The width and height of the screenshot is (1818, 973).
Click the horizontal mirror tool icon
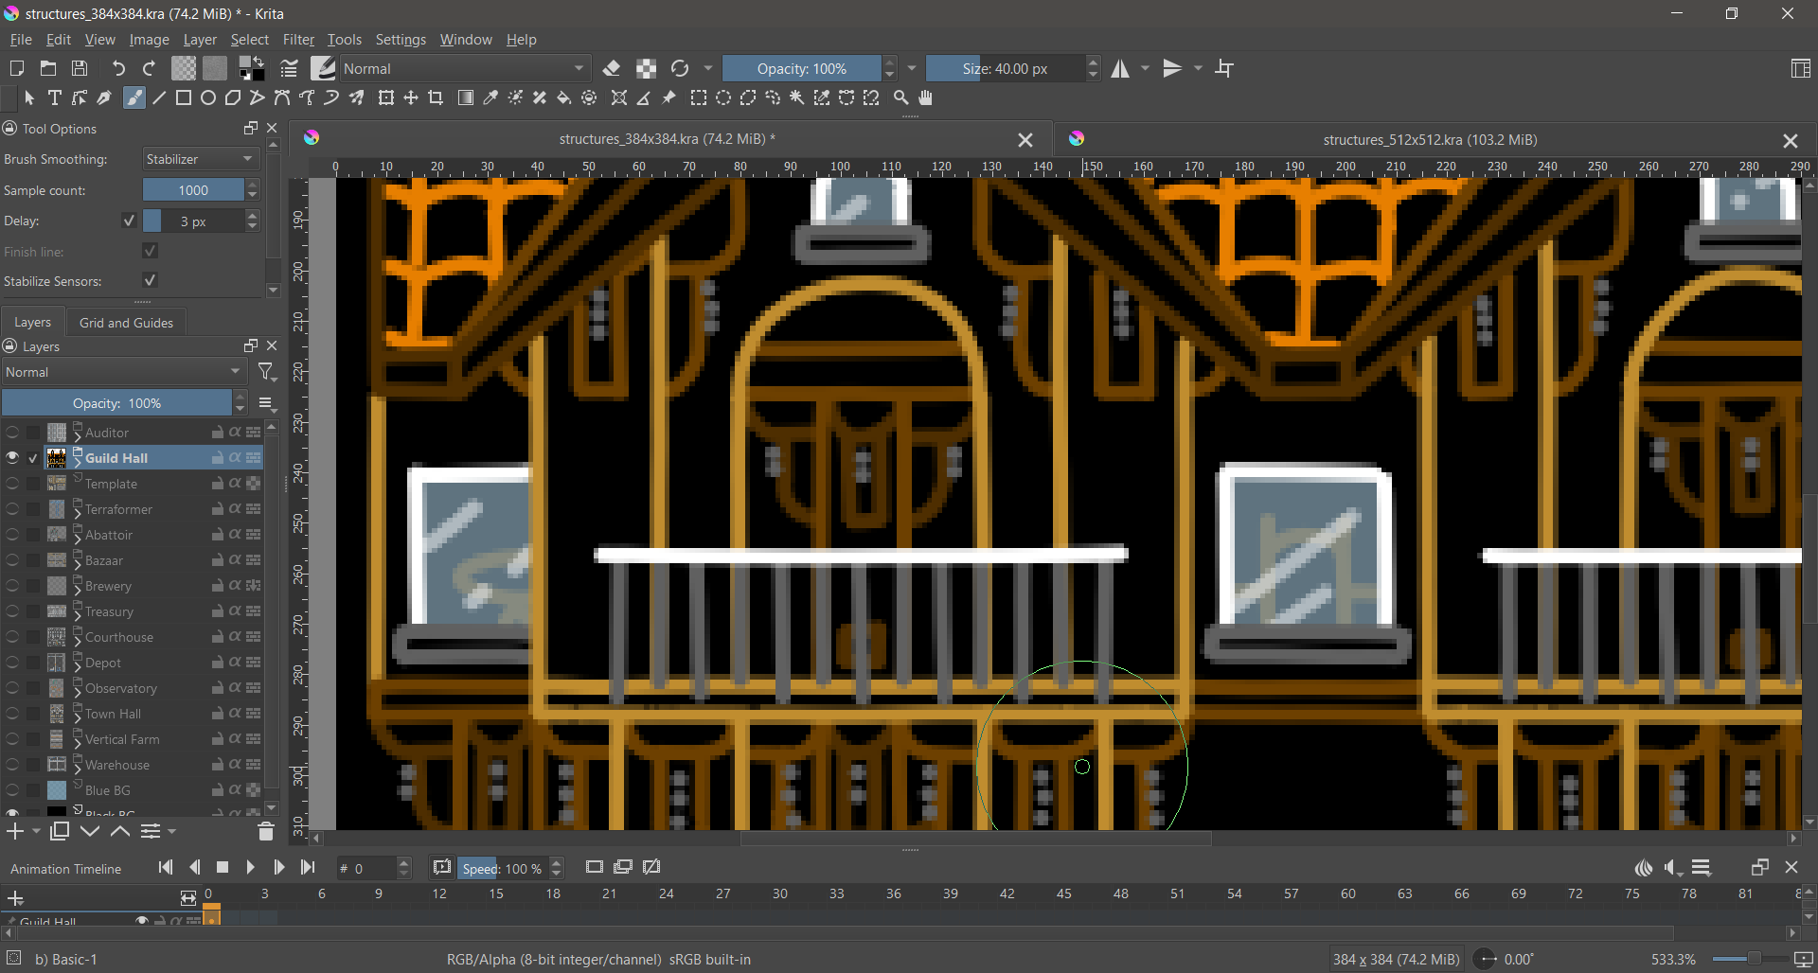pyautogui.click(x=1120, y=68)
